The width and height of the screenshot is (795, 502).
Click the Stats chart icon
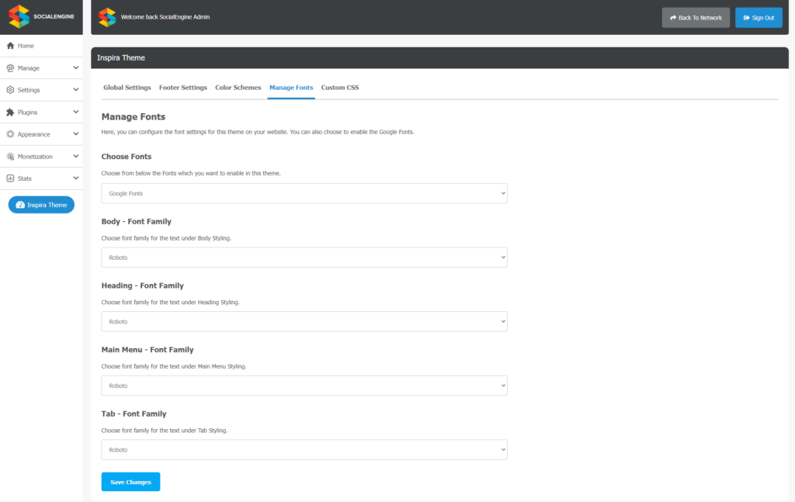click(10, 178)
